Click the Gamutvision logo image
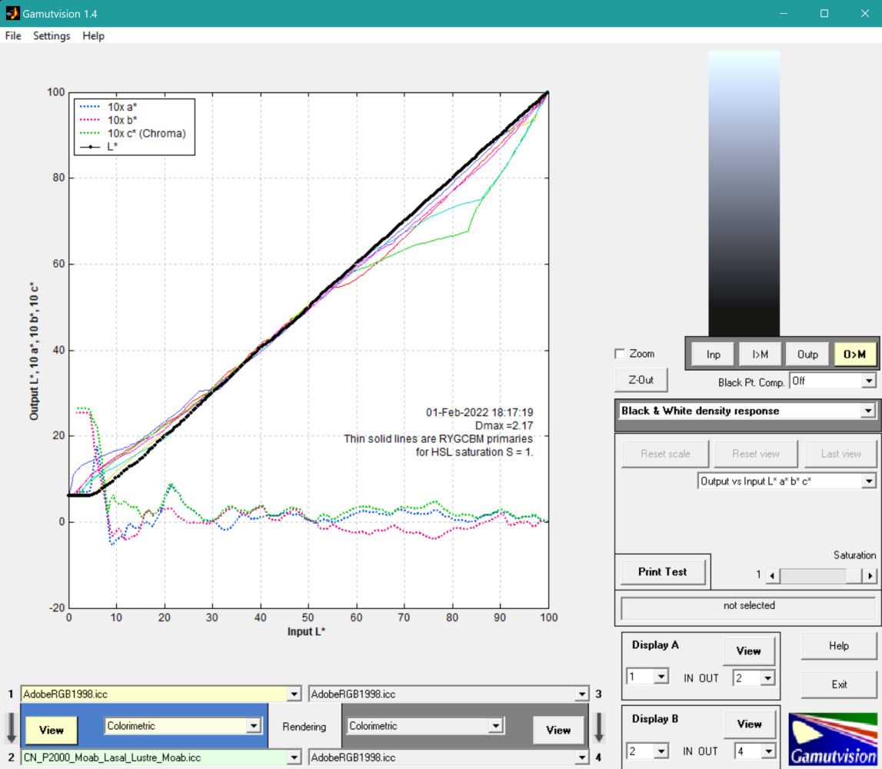The width and height of the screenshot is (882, 769). point(833,739)
